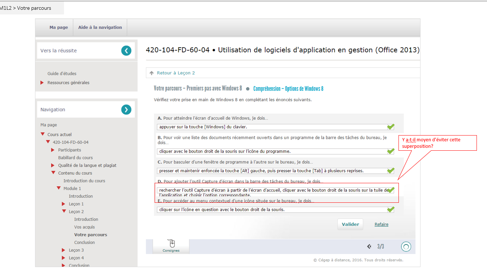Click the Navigation panel arrow icon
The width and height of the screenshot is (487, 279).
tap(126, 110)
